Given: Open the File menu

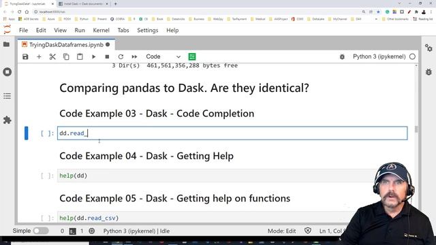Looking at the screenshot, I should [x=23, y=30].
